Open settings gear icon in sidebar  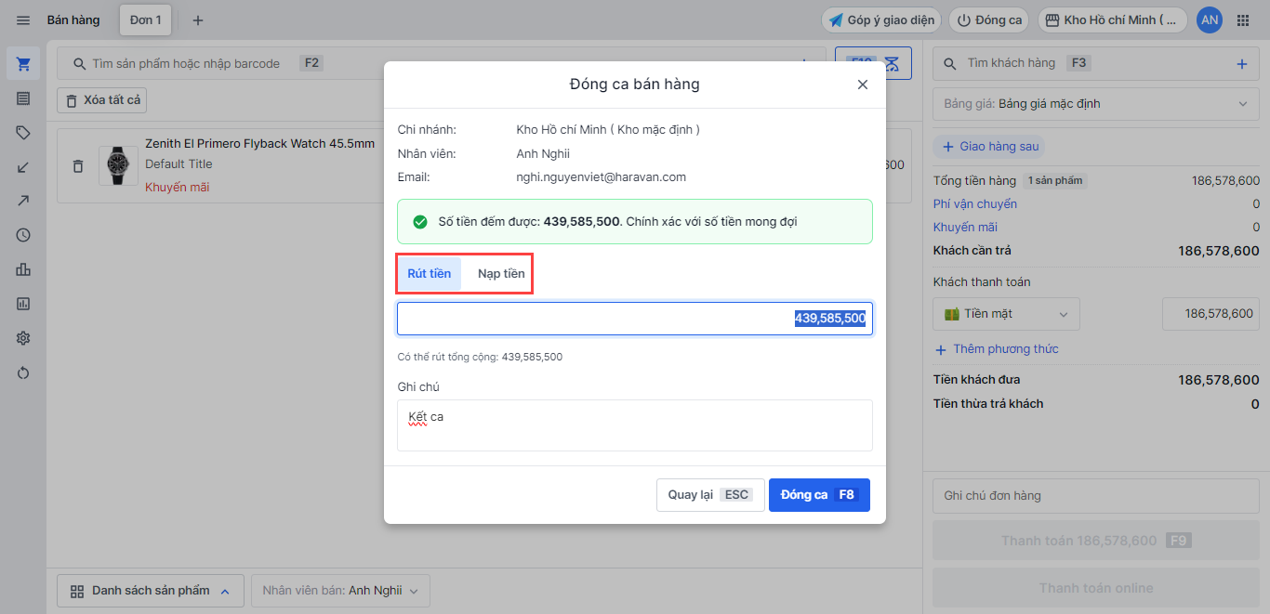pos(23,338)
